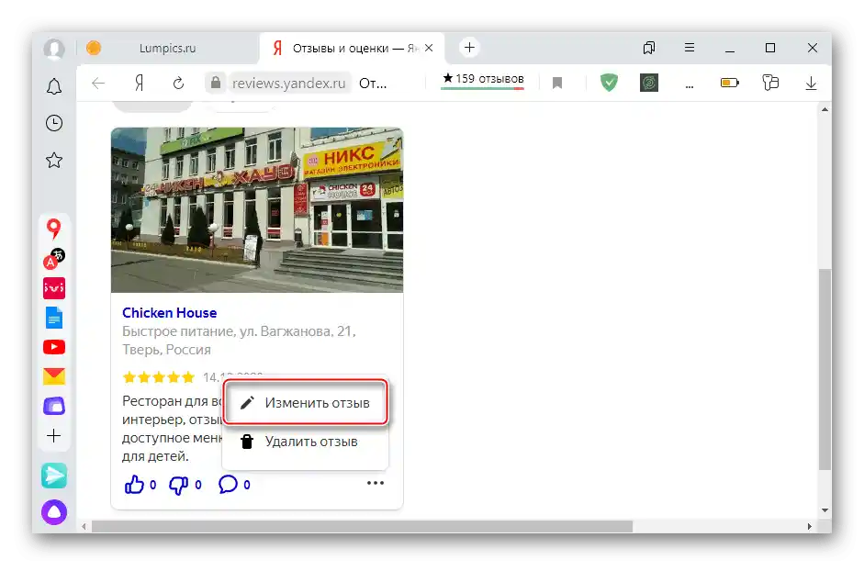This screenshot has width=864, height=571.
Task: Open notifications bell in sidebar
Action: [54, 86]
